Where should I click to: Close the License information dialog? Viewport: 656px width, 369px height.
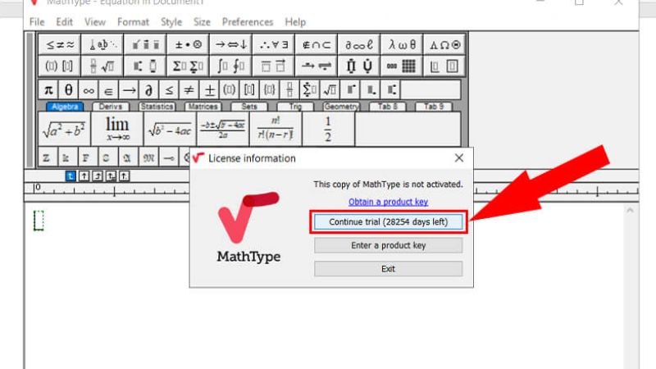point(459,157)
